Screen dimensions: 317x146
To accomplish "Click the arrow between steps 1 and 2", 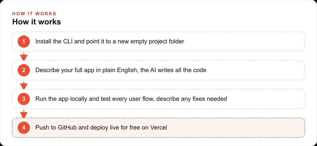I will tap(24, 56).
